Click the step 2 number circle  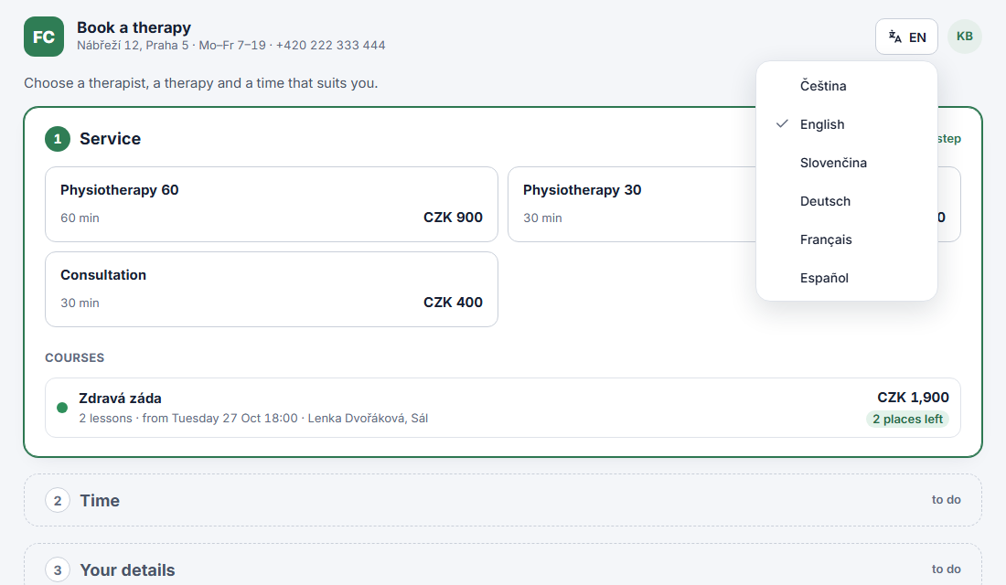point(58,500)
